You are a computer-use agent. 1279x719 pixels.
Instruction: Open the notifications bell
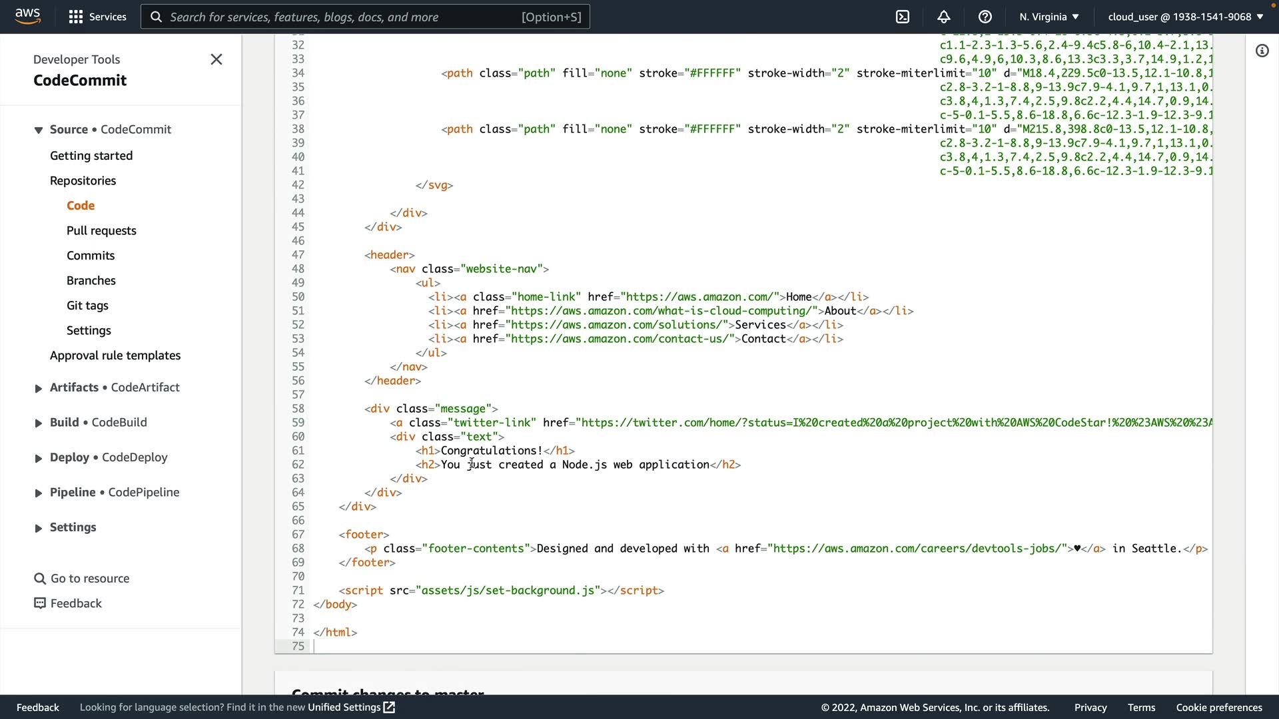[x=943, y=17]
